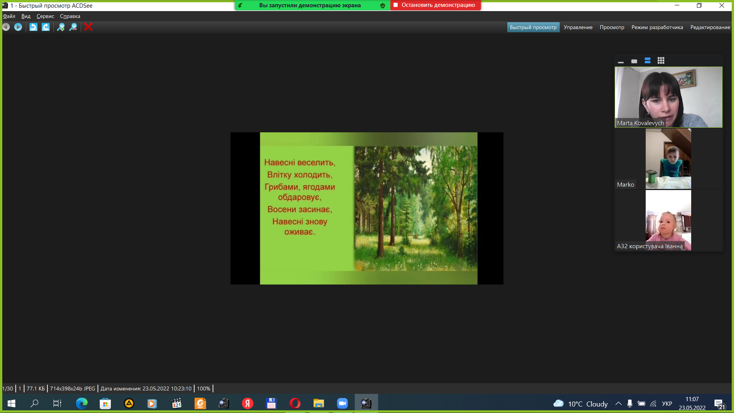
Task: Open the clock and date 11:07
Action: 692,403
